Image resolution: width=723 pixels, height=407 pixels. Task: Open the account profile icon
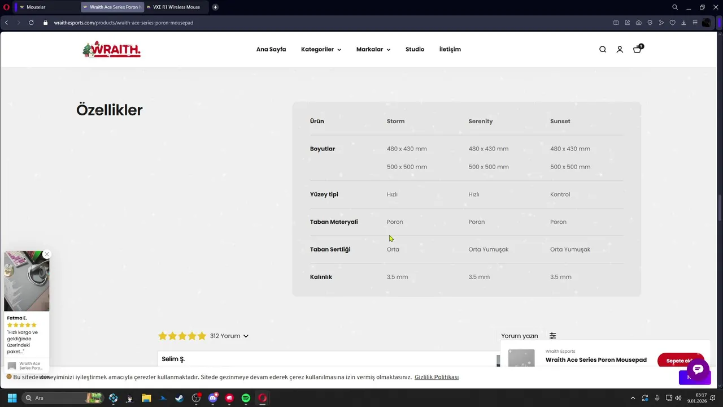[x=620, y=49]
